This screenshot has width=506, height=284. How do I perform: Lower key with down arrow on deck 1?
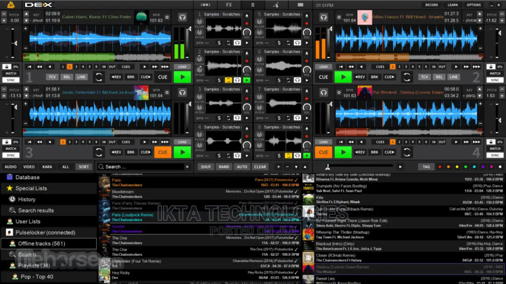coord(26,20)
